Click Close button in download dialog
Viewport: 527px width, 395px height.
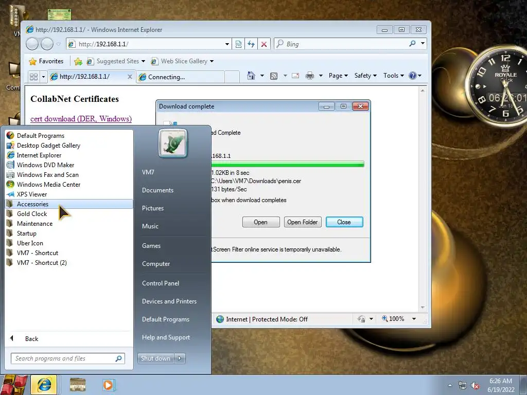click(344, 222)
